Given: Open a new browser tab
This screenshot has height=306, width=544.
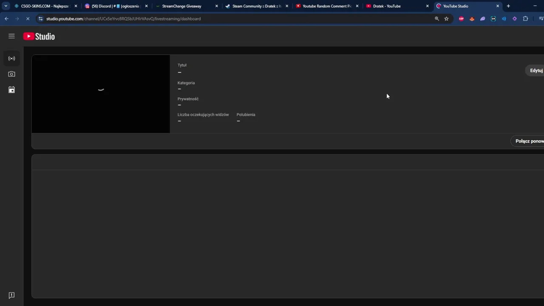Looking at the screenshot, I should coord(508,6).
